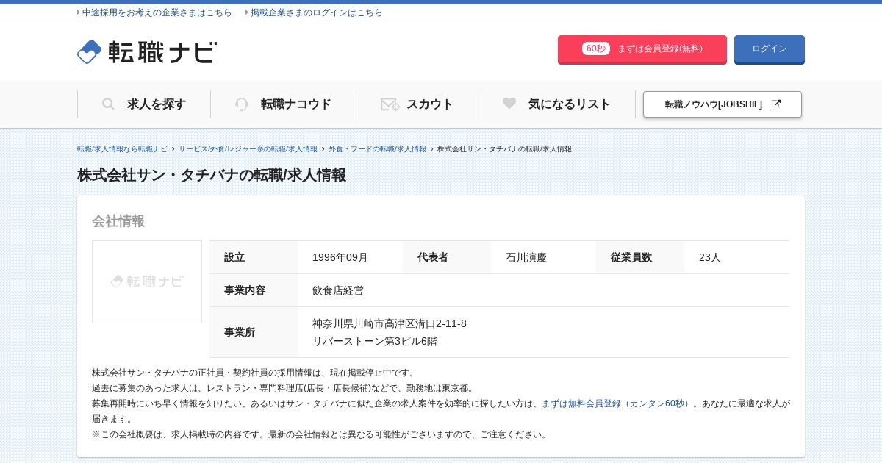
Task: Click the 石川演慶 value
Action: (x=526, y=257)
